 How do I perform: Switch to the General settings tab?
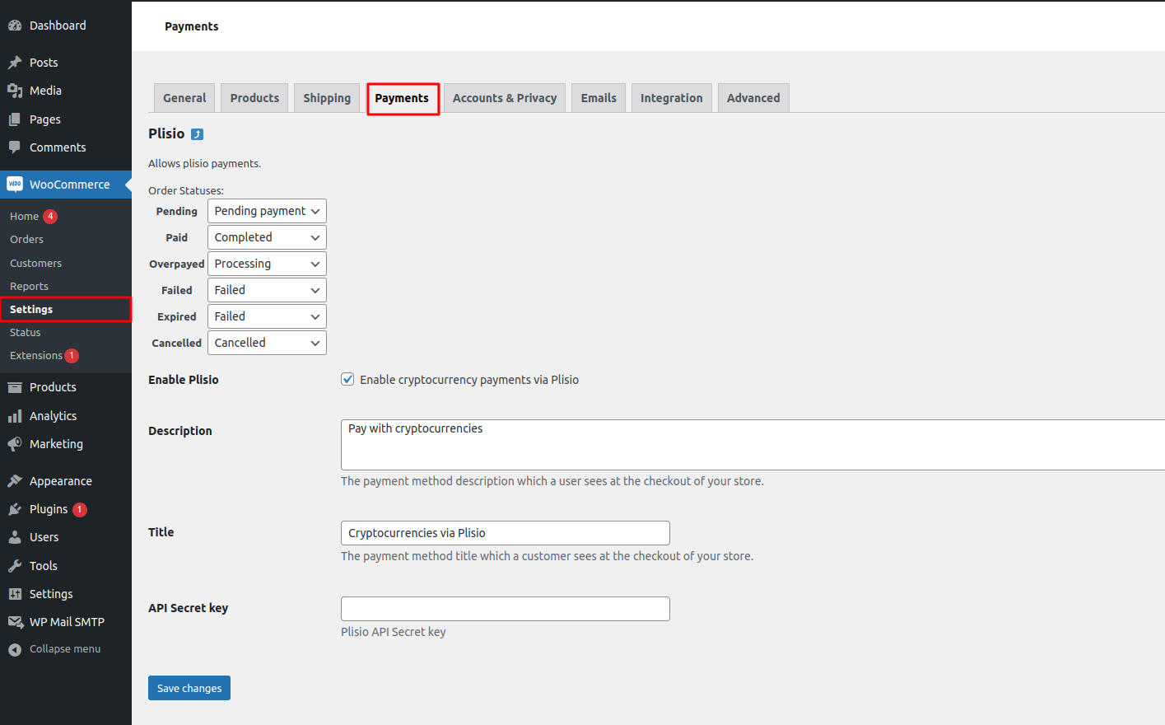[184, 98]
